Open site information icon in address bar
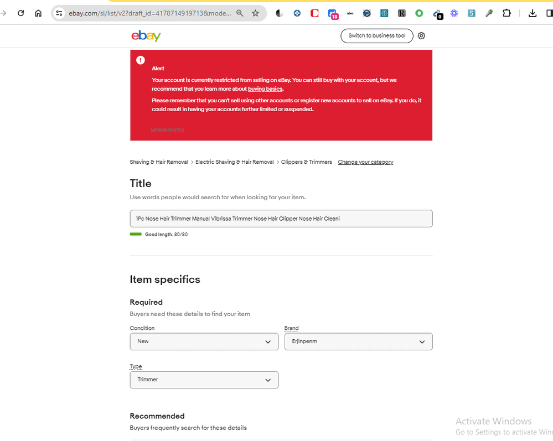Image resolution: width=553 pixels, height=441 pixels. tap(59, 13)
